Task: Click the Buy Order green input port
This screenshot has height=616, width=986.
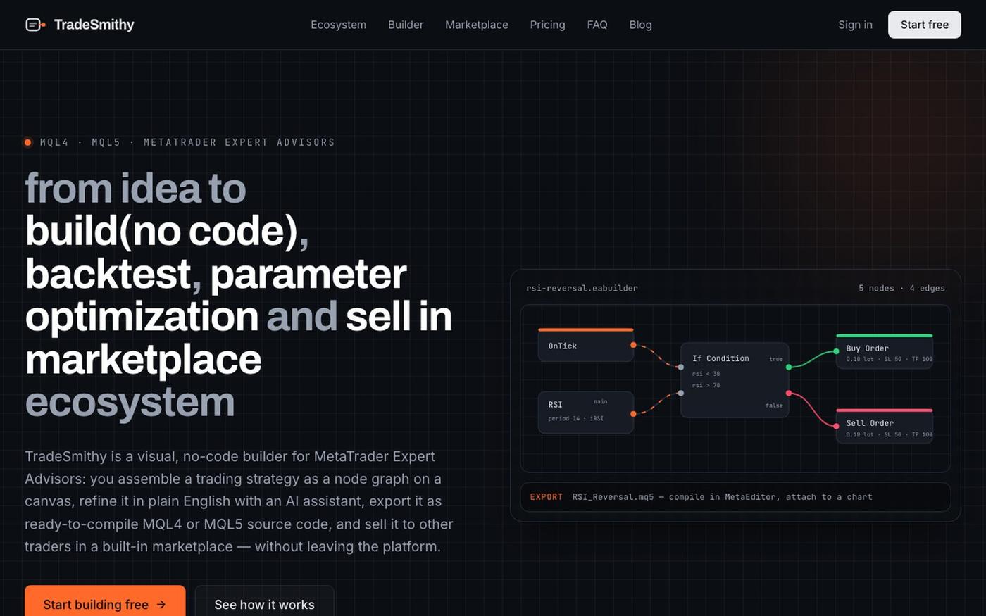Action: pyautogui.click(x=836, y=351)
